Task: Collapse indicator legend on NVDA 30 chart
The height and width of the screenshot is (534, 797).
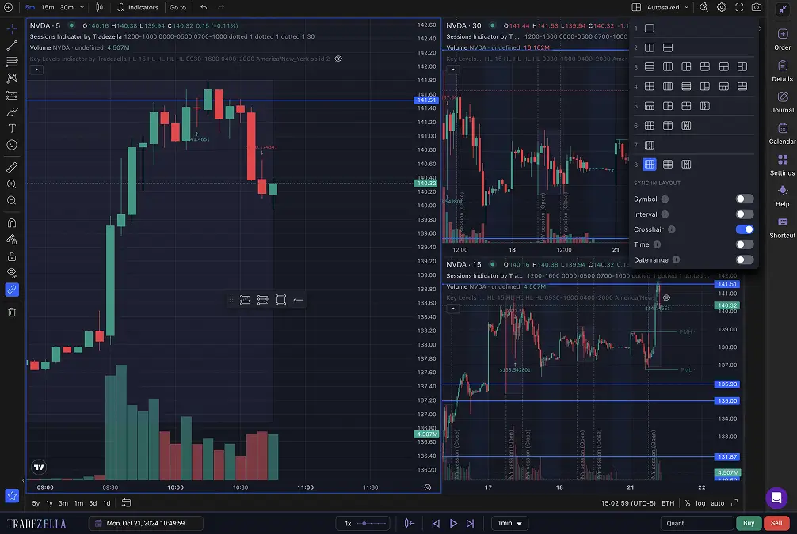Action: (x=453, y=70)
